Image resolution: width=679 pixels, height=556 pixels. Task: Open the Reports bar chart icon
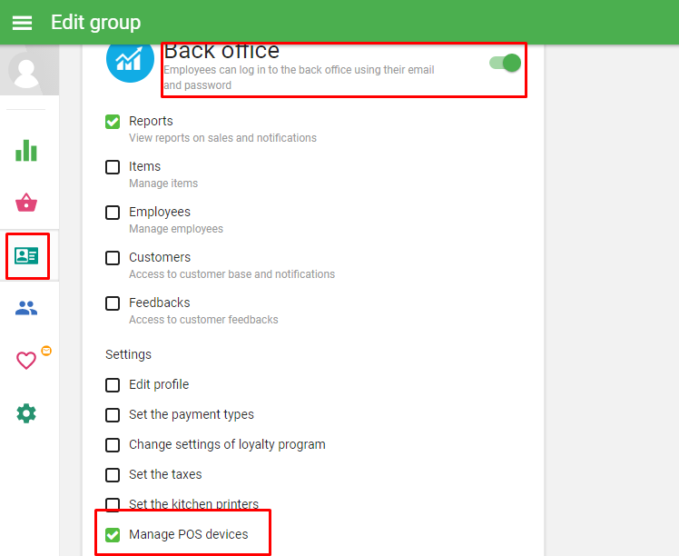[26, 150]
